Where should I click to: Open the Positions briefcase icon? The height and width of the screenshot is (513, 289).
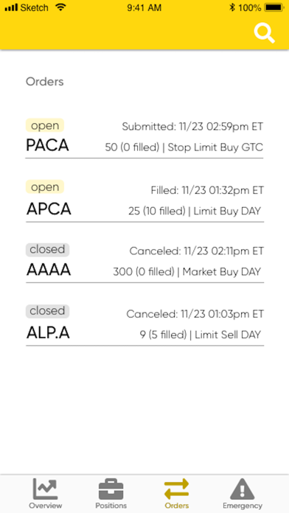coord(111,489)
